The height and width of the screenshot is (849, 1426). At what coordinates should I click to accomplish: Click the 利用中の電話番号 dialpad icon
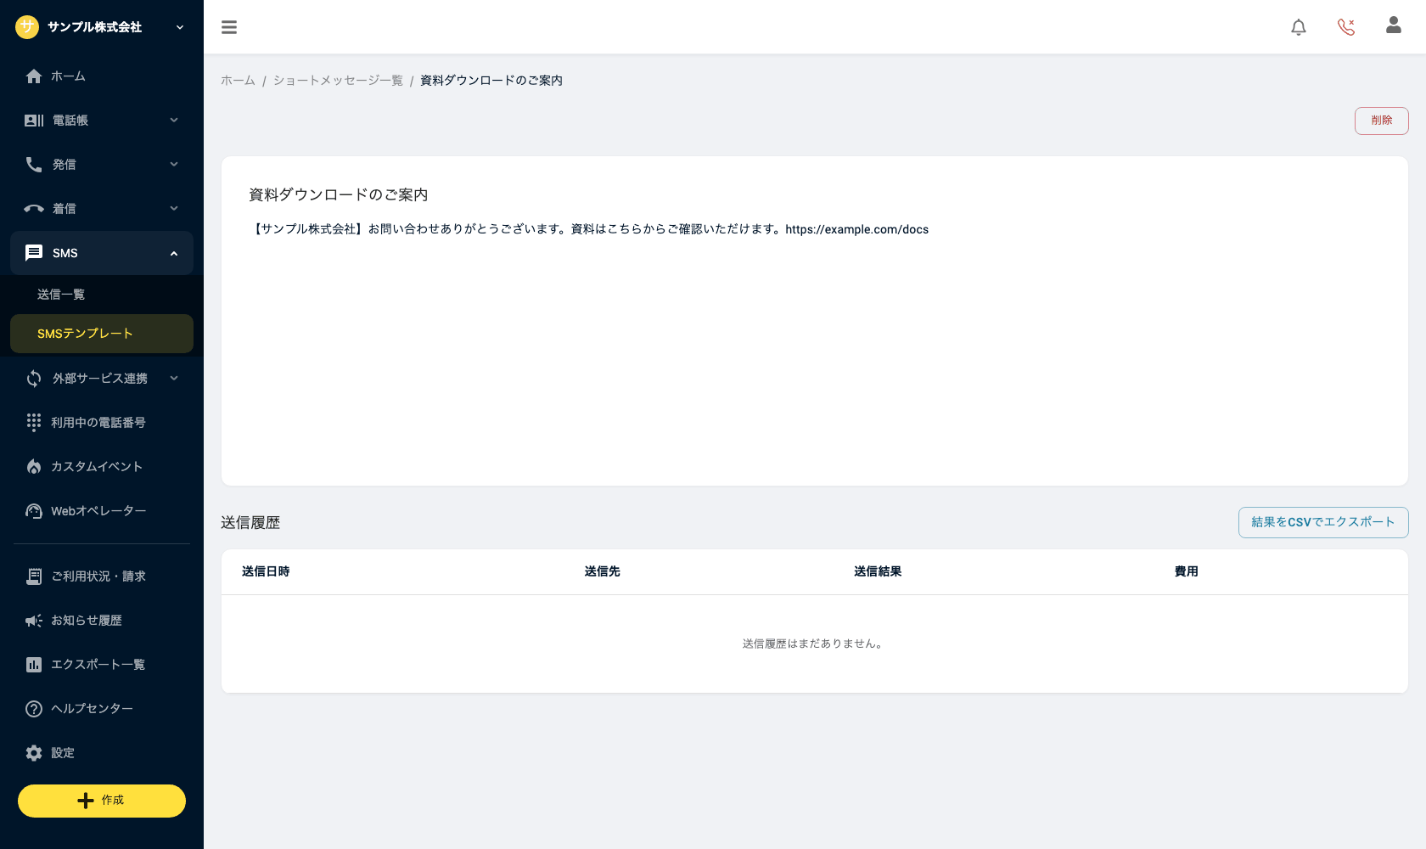(34, 423)
